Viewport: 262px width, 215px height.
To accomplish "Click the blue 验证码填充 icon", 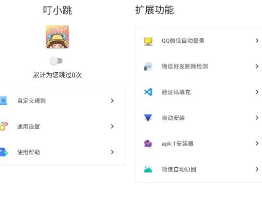I will [148, 92].
